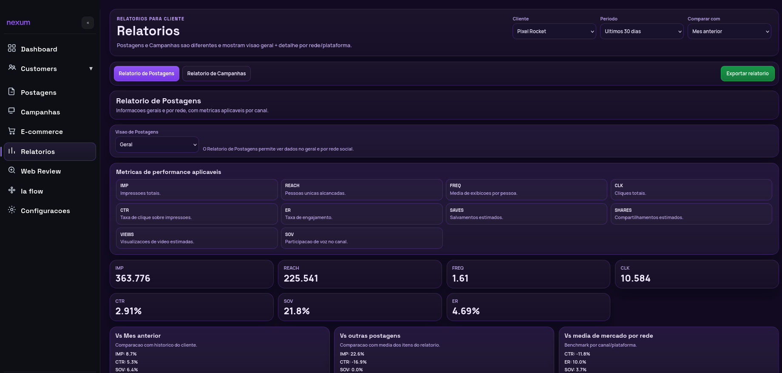Expand the Customers submenu arrow

[x=91, y=69]
